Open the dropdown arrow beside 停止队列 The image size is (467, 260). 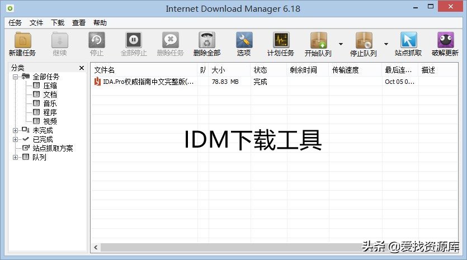point(386,44)
